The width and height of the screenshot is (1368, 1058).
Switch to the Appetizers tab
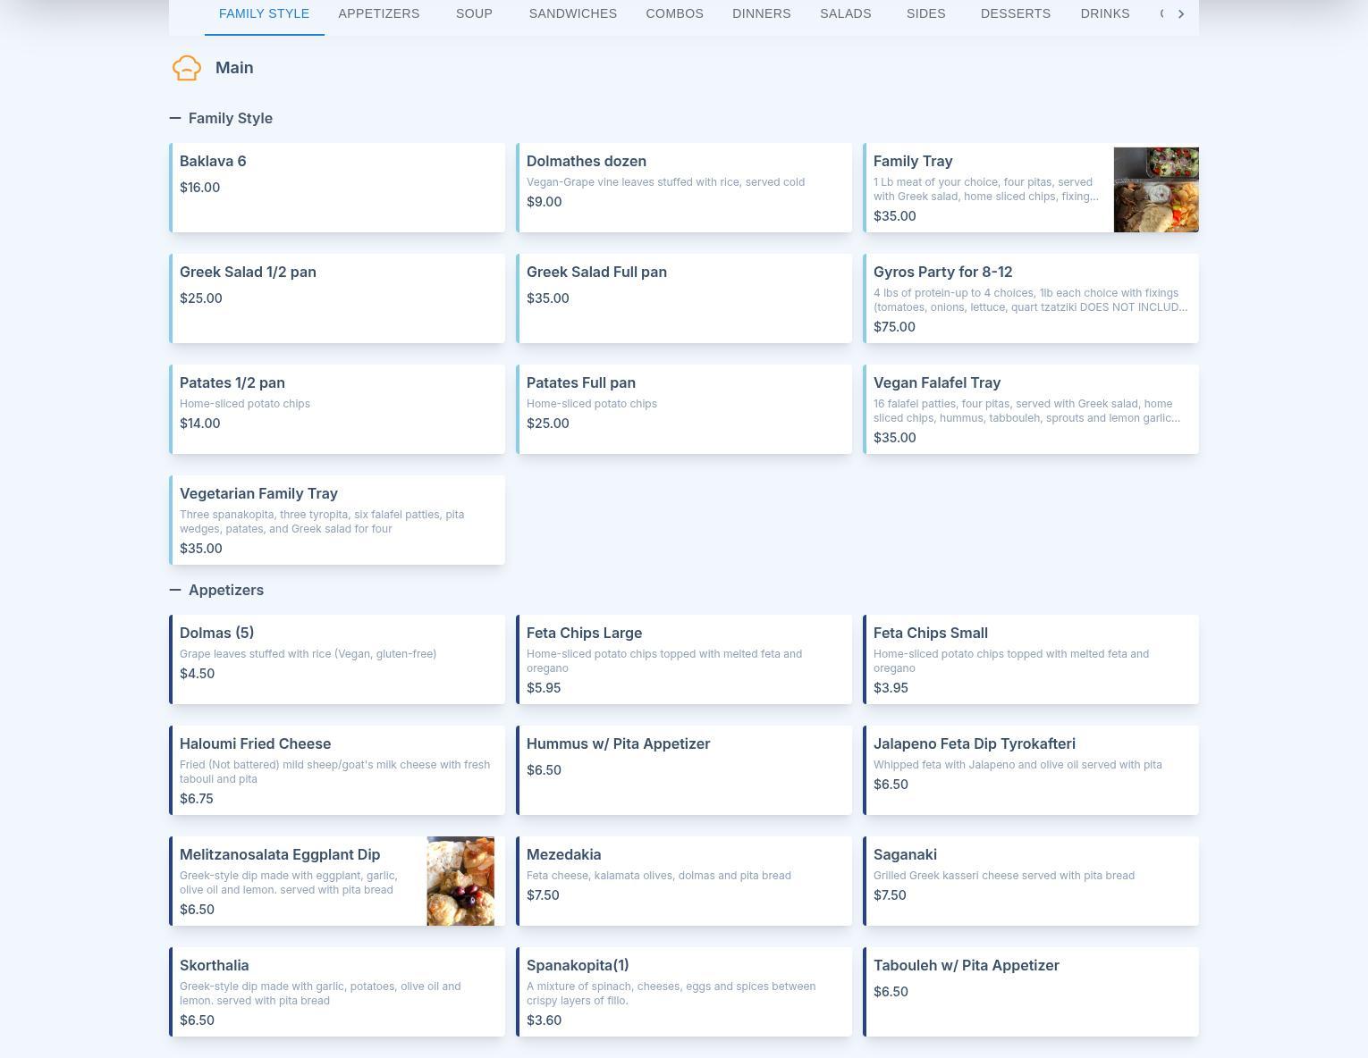pos(378,14)
